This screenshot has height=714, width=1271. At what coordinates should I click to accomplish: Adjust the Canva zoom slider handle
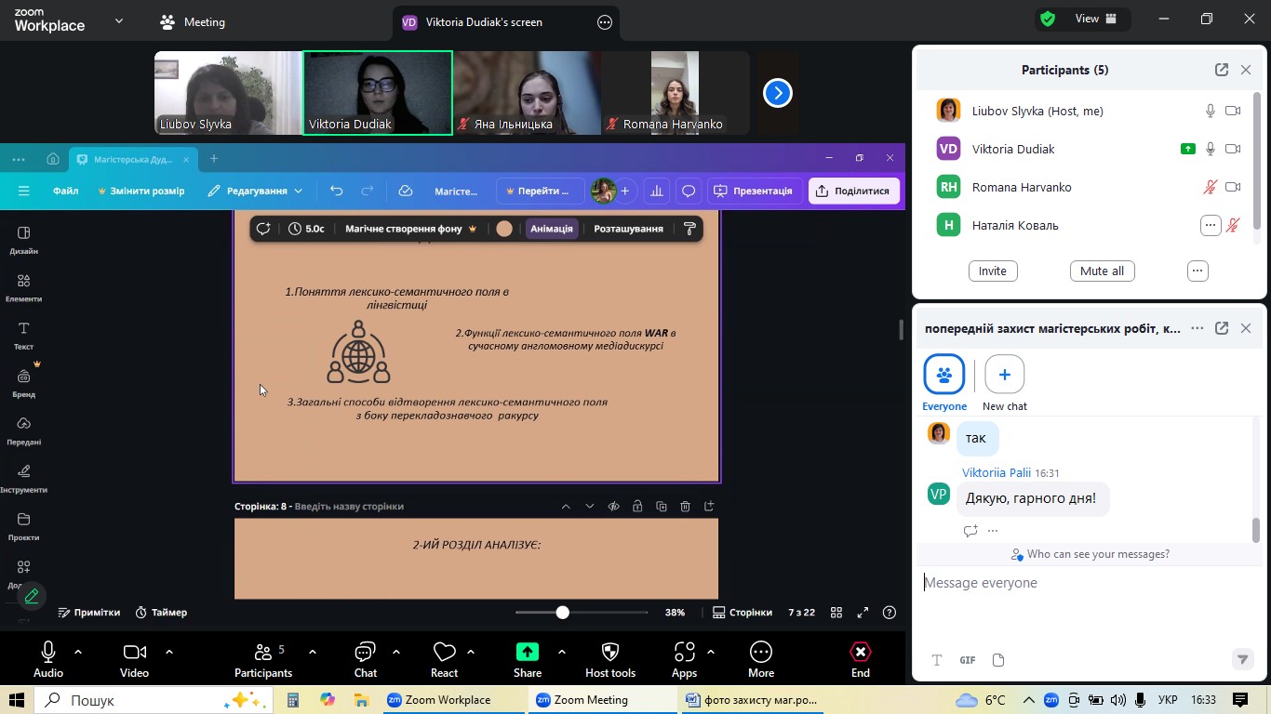tap(562, 613)
